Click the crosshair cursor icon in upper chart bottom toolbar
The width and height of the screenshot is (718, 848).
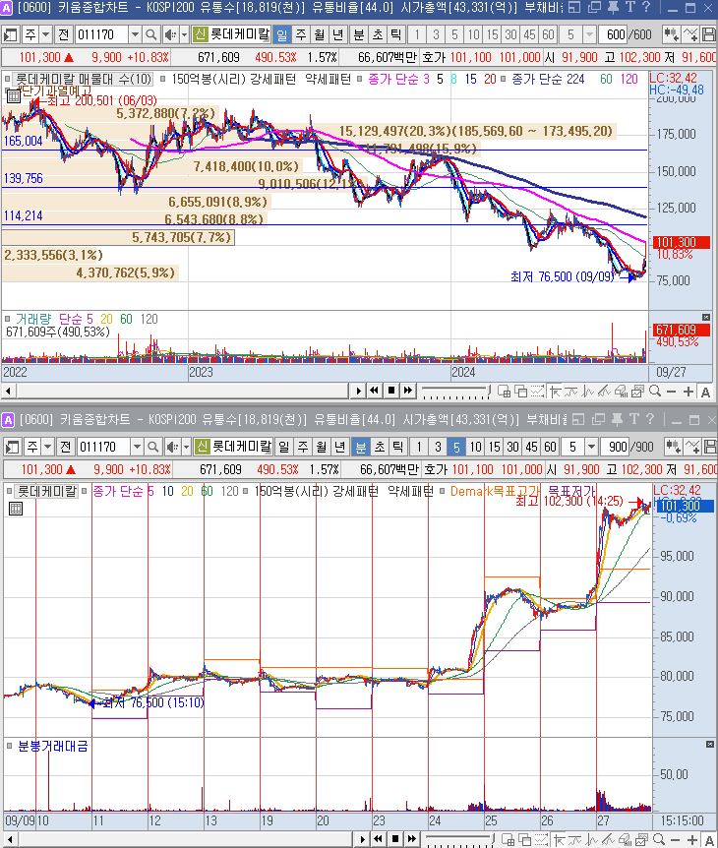pos(555,392)
